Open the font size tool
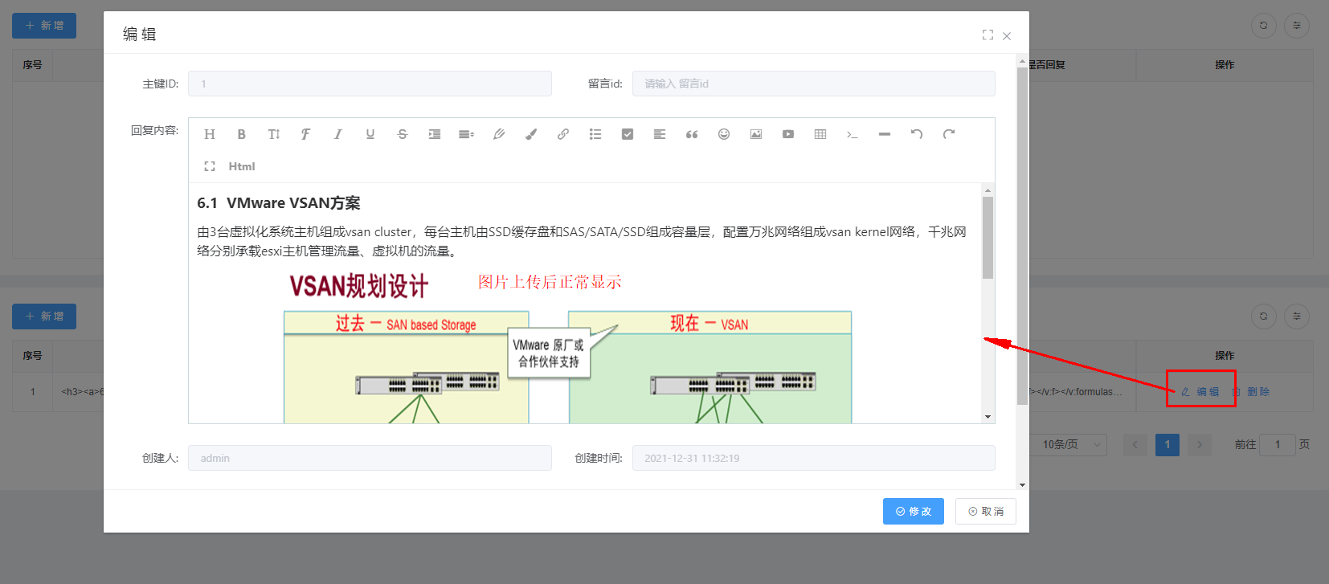Image resolution: width=1329 pixels, height=584 pixels. click(x=274, y=134)
